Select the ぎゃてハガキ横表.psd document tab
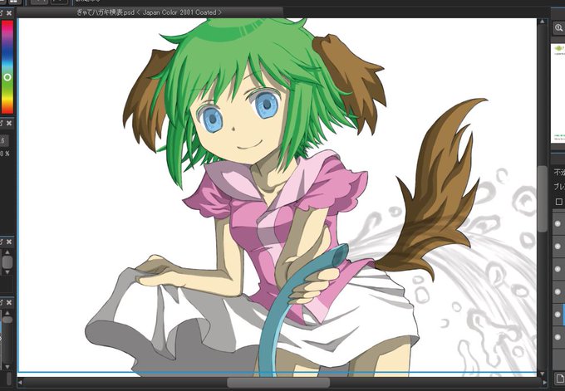Viewport: 565px width, 391px height. point(150,12)
